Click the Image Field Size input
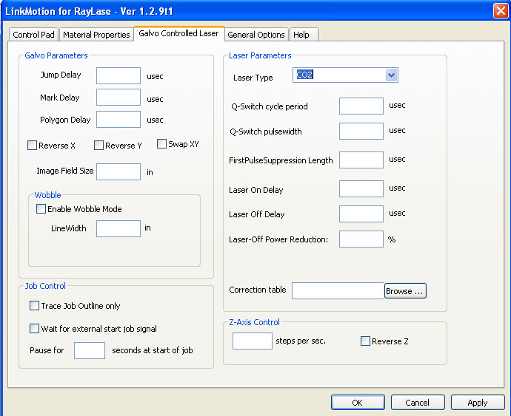Viewport: 511px width, 416px height. coord(118,171)
